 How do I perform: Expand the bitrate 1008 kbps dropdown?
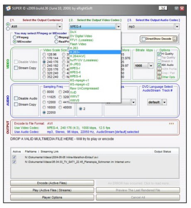tap(151, 66)
